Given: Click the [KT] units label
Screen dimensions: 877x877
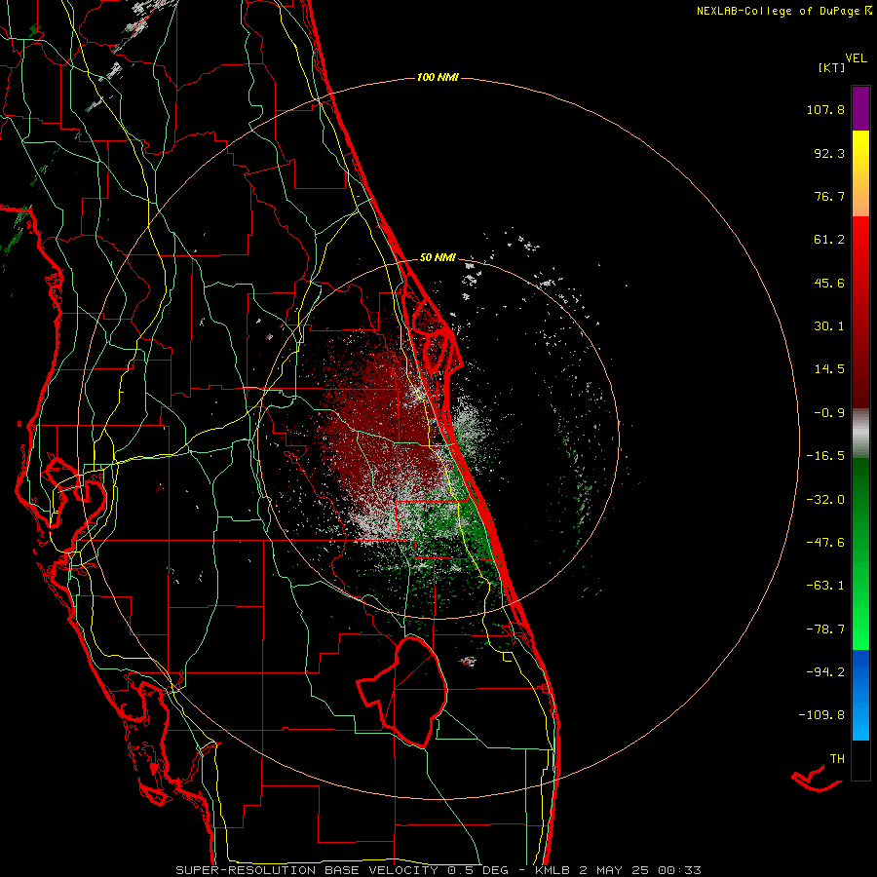Looking at the screenshot, I should pos(832,67).
